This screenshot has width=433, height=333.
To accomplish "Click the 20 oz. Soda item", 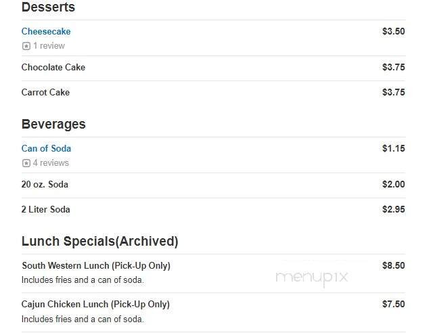I will click(x=45, y=185).
